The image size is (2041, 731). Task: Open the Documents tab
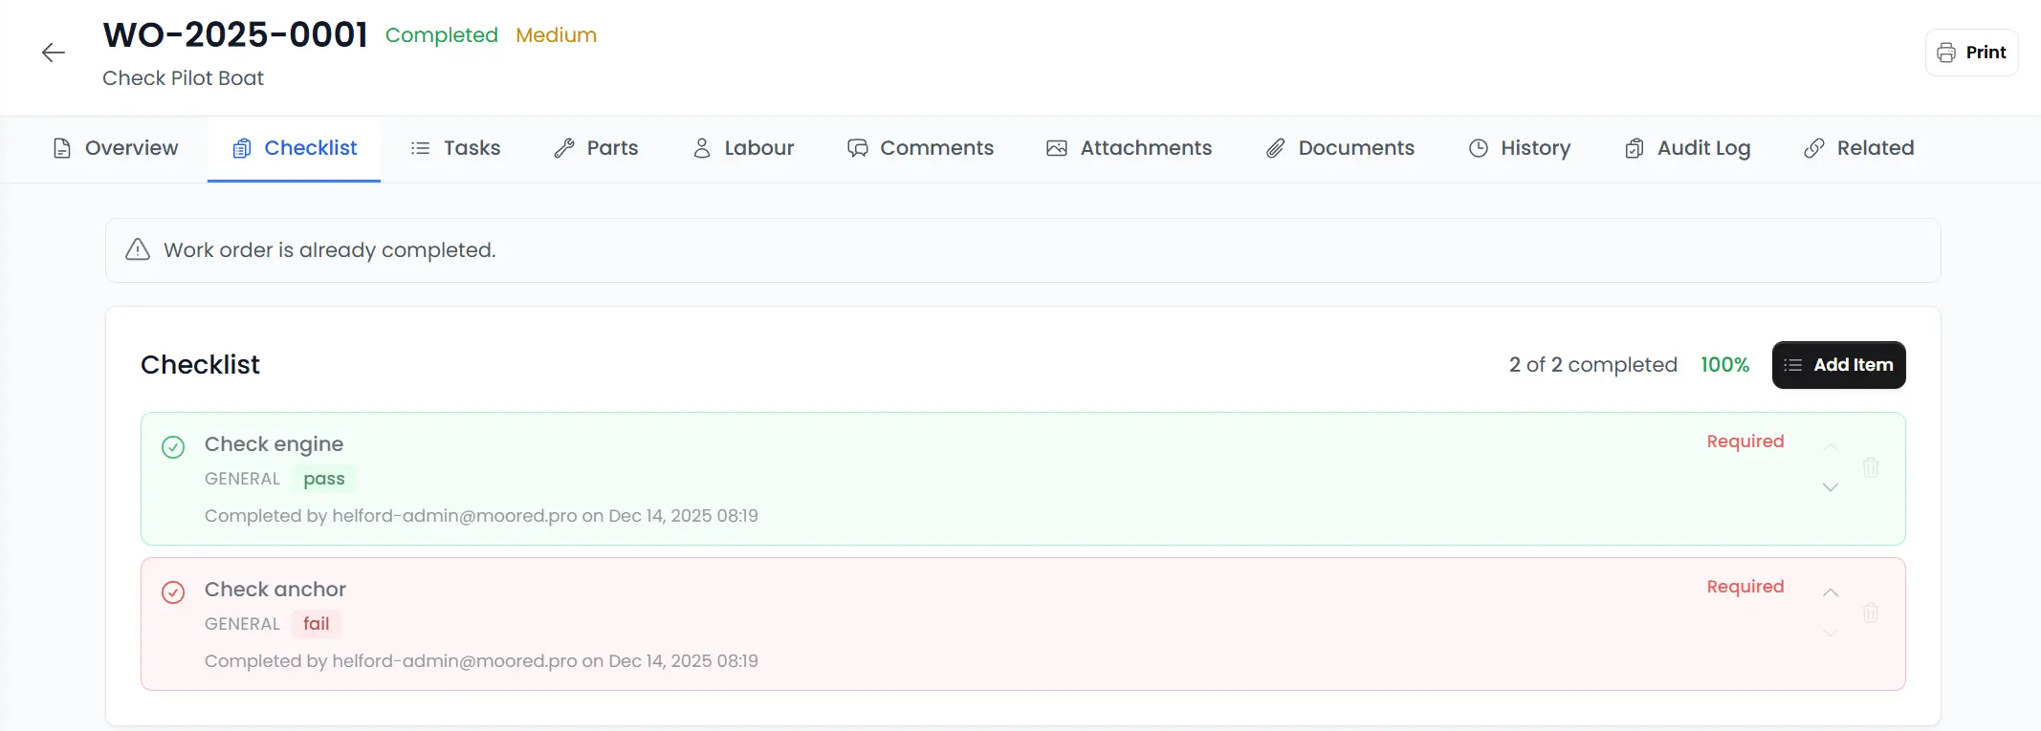pos(1340,148)
